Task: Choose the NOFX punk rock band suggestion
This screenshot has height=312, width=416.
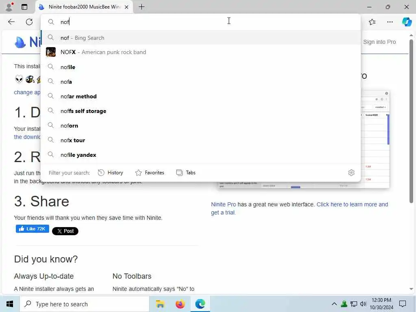Action: pos(200,52)
